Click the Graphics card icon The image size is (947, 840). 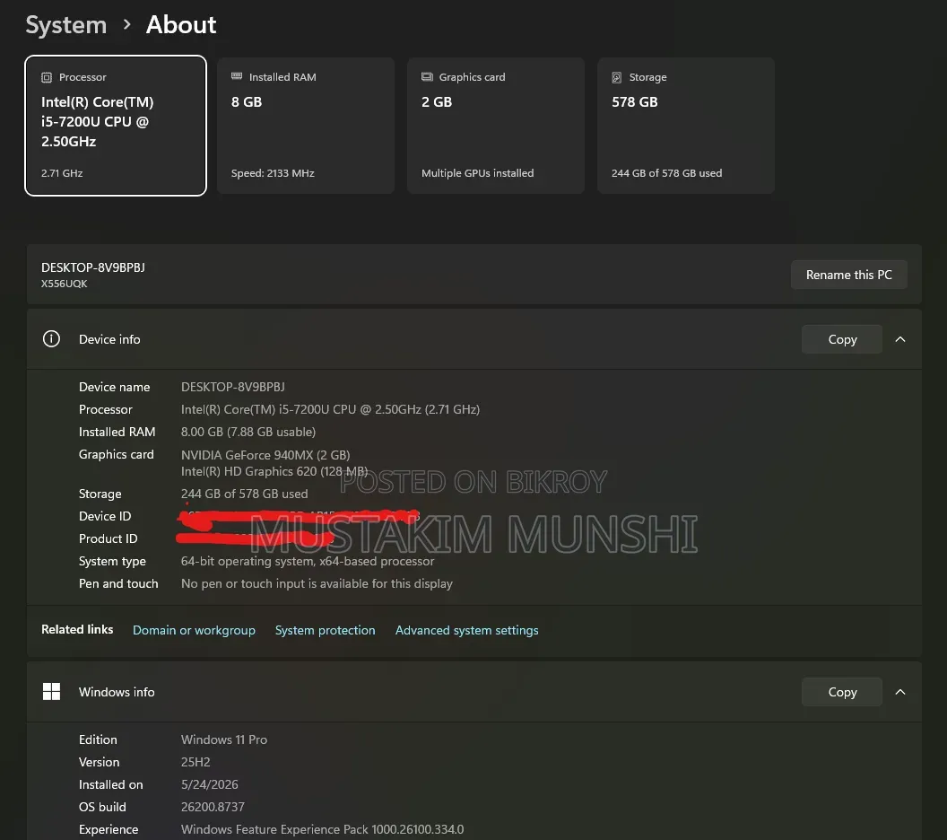427,77
